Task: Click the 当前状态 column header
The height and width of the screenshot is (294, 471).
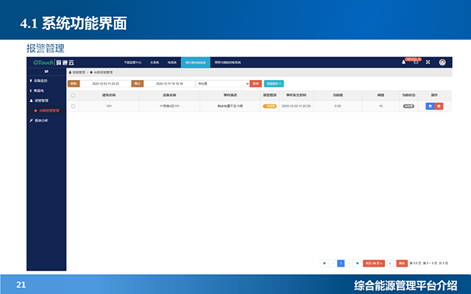Action: [x=408, y=95]
